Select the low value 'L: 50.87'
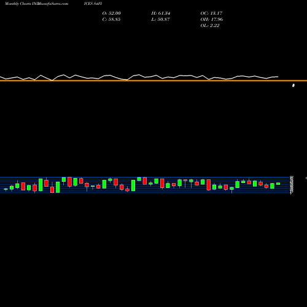 click(160, 20)
